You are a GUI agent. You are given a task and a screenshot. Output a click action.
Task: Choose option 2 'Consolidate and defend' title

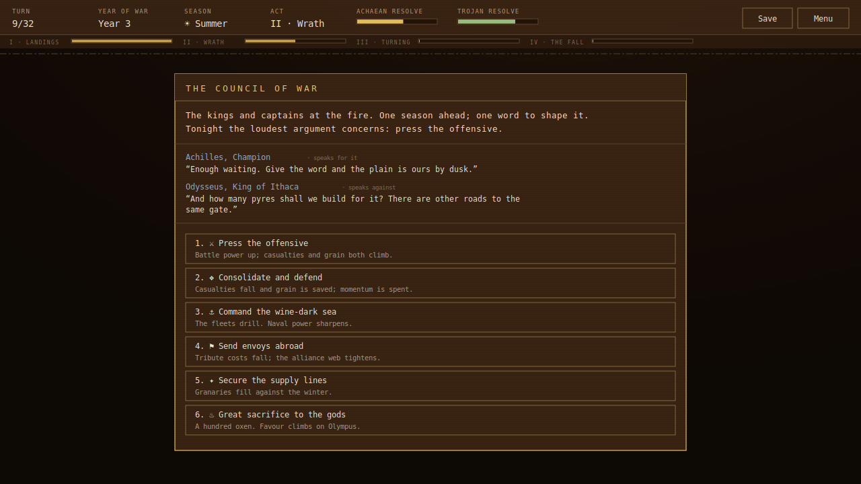[x=270, y=278]
